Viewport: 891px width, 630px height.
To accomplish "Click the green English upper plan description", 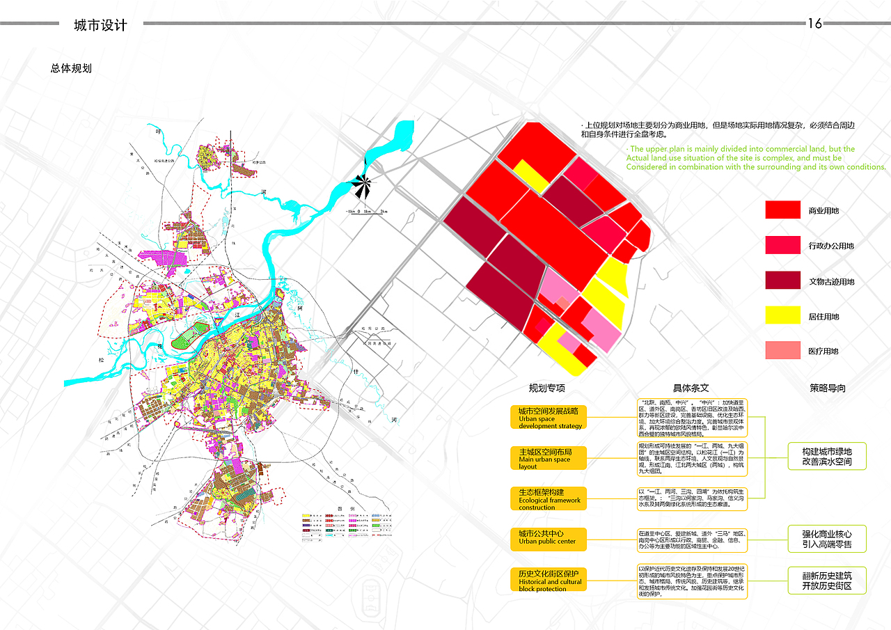I will coord(756,158).
